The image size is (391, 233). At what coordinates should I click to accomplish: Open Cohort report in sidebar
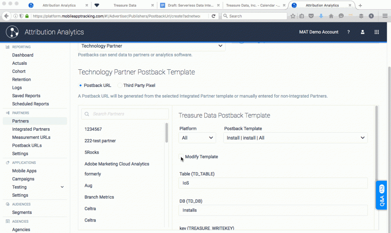tap(19, 71)
